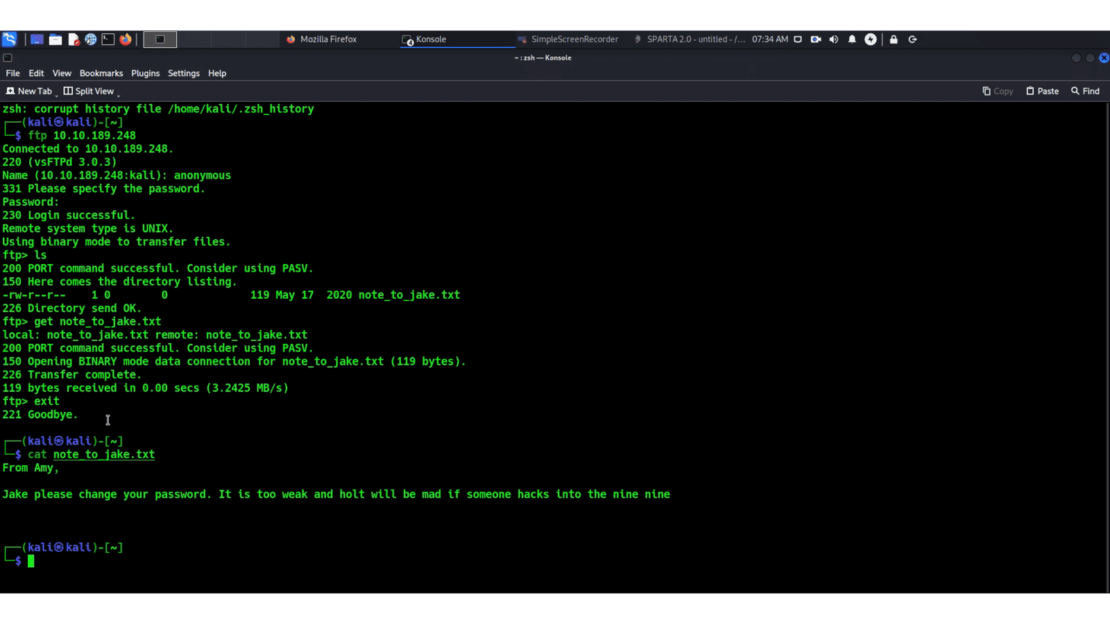Screen dimensions: 1110x624
Task: Click the New Tab toolbar button
Action: pyautogui.click(x=28, y=92)
